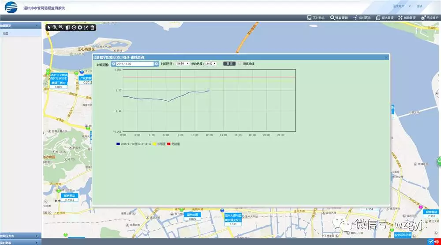Click the red legend color swatch

click(169, 144)
